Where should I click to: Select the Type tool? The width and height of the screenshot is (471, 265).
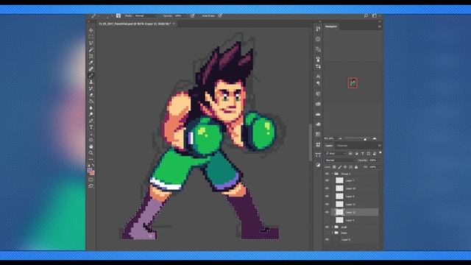point(91,127)
